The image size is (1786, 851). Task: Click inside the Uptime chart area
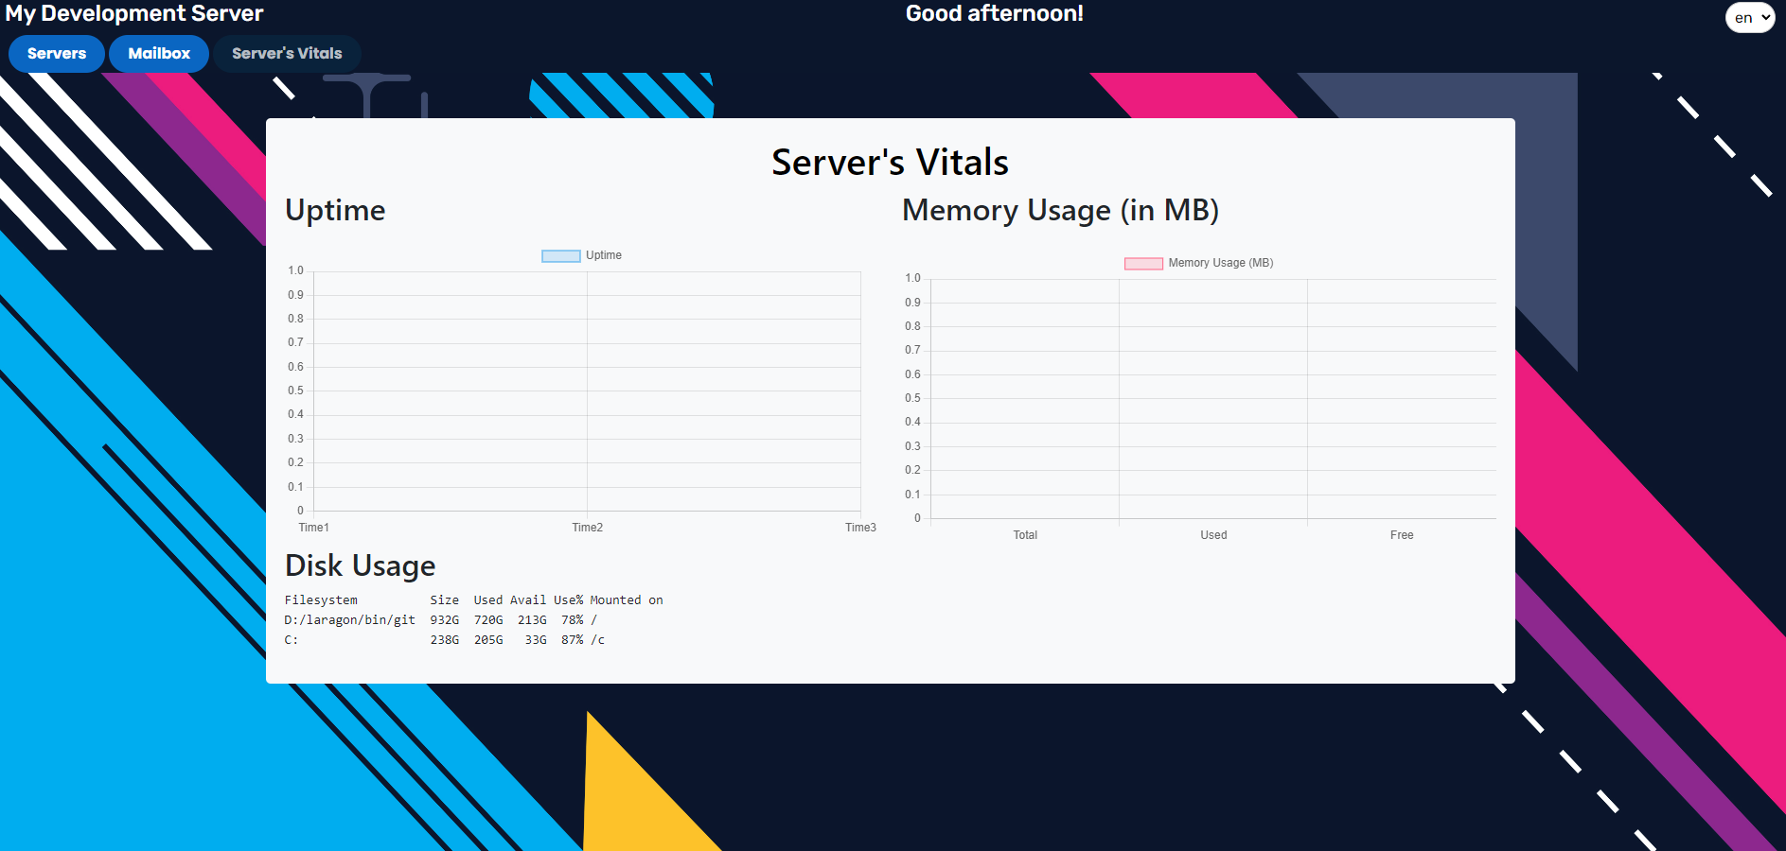point(587,391)
